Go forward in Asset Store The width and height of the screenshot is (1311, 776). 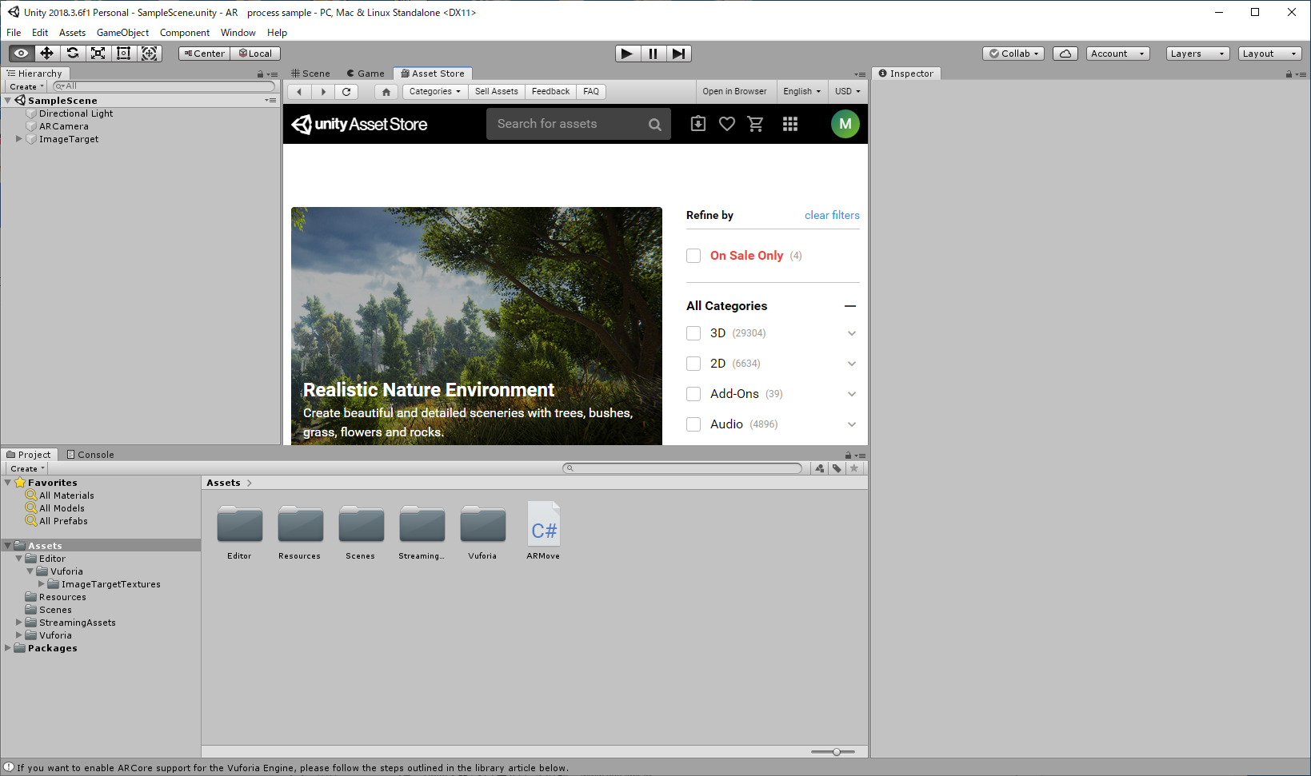pos(323,92)
